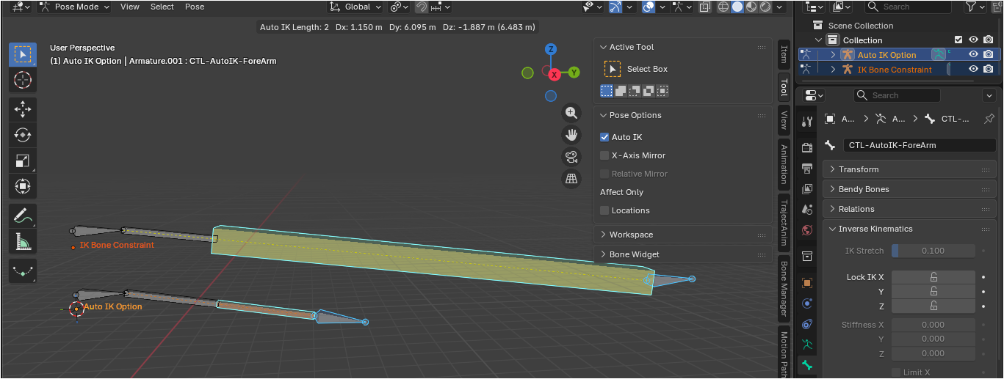Activate the Transform tool
The height and width of the screenshot is (379, 1004).
click(x=23, y=186)
